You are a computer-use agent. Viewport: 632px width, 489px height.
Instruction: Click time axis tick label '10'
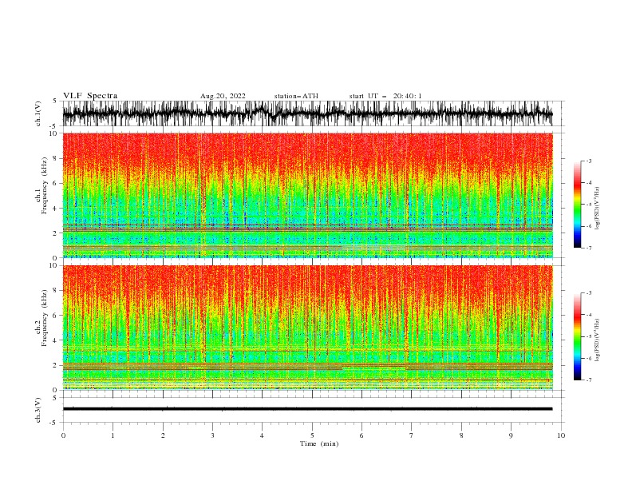(561, 435)
